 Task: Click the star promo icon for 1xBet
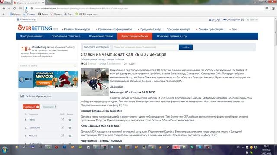click(70, 120)
